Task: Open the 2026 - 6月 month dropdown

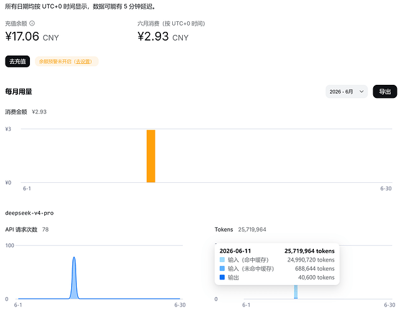Action: click(x=346, y=92)
